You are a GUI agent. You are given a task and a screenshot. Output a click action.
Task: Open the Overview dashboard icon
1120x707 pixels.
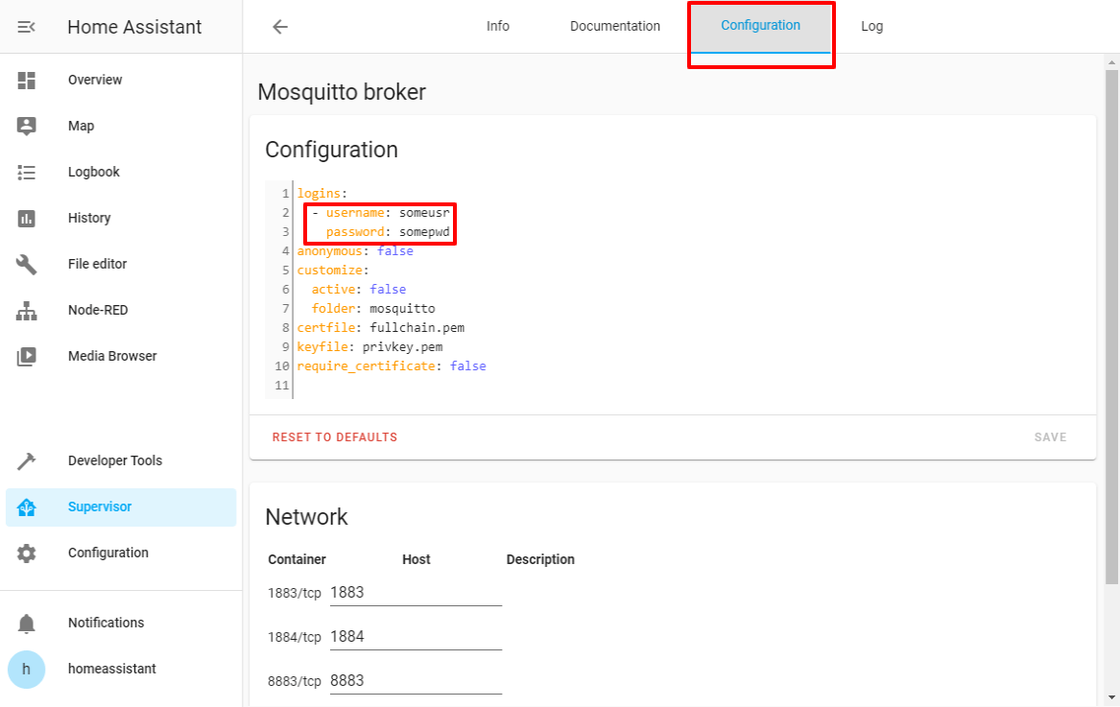tap(27, 81)
